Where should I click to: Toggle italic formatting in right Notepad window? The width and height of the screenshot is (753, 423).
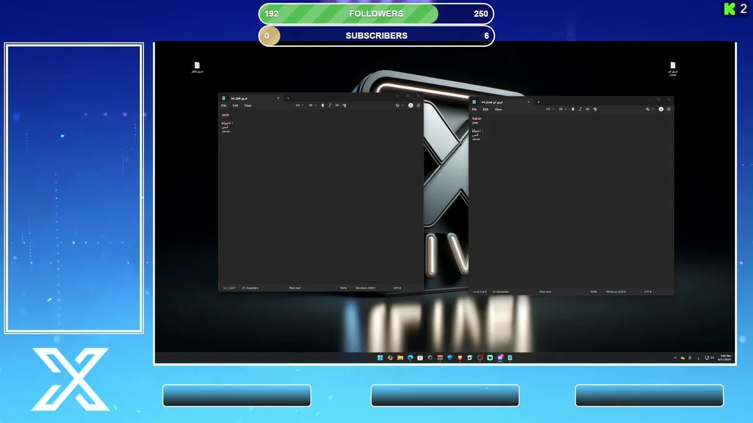[580, 109]
